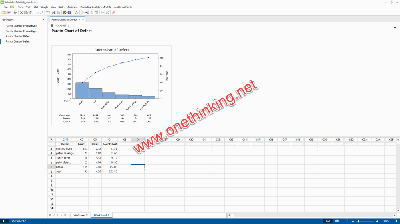Toggle the Navigator pane in status bar
Screen dimensions: 400x224
4,221
